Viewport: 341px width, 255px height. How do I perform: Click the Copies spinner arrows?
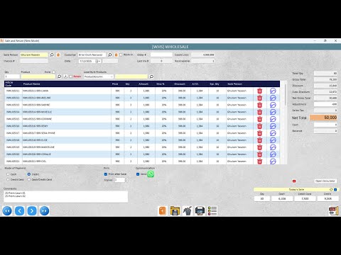pos(126,180)
